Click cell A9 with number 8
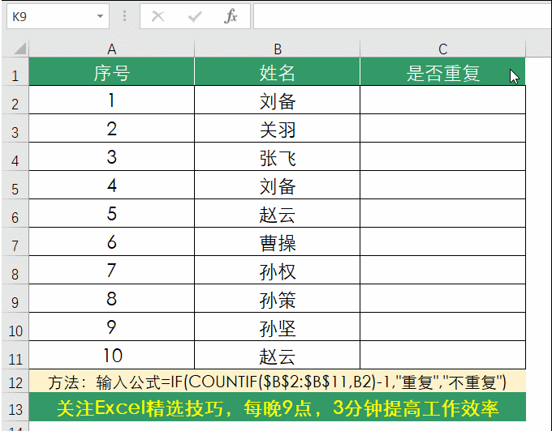The height and width of the screenshot is (431, 552). (x=111, y=299)
